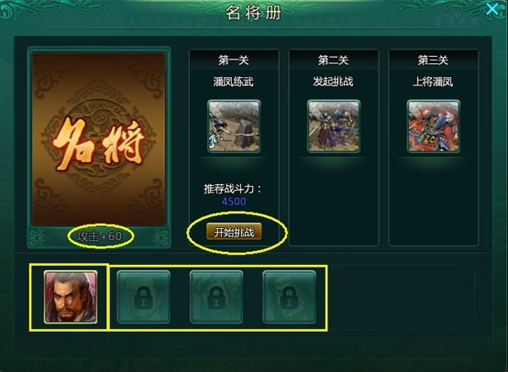Select the 第三关 stage header
Viewport: 508px width, 372px height.
(x=433, y=60)
